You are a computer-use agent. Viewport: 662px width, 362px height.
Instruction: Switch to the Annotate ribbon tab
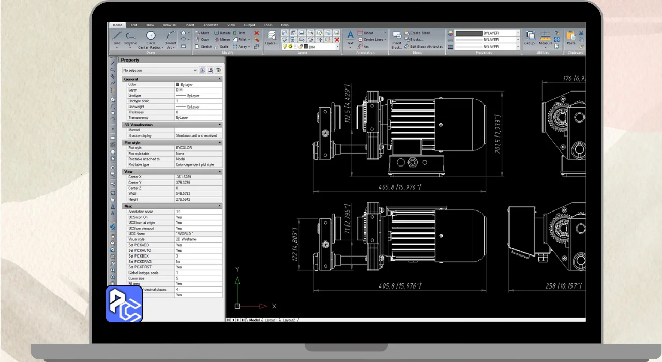[210, 25]
